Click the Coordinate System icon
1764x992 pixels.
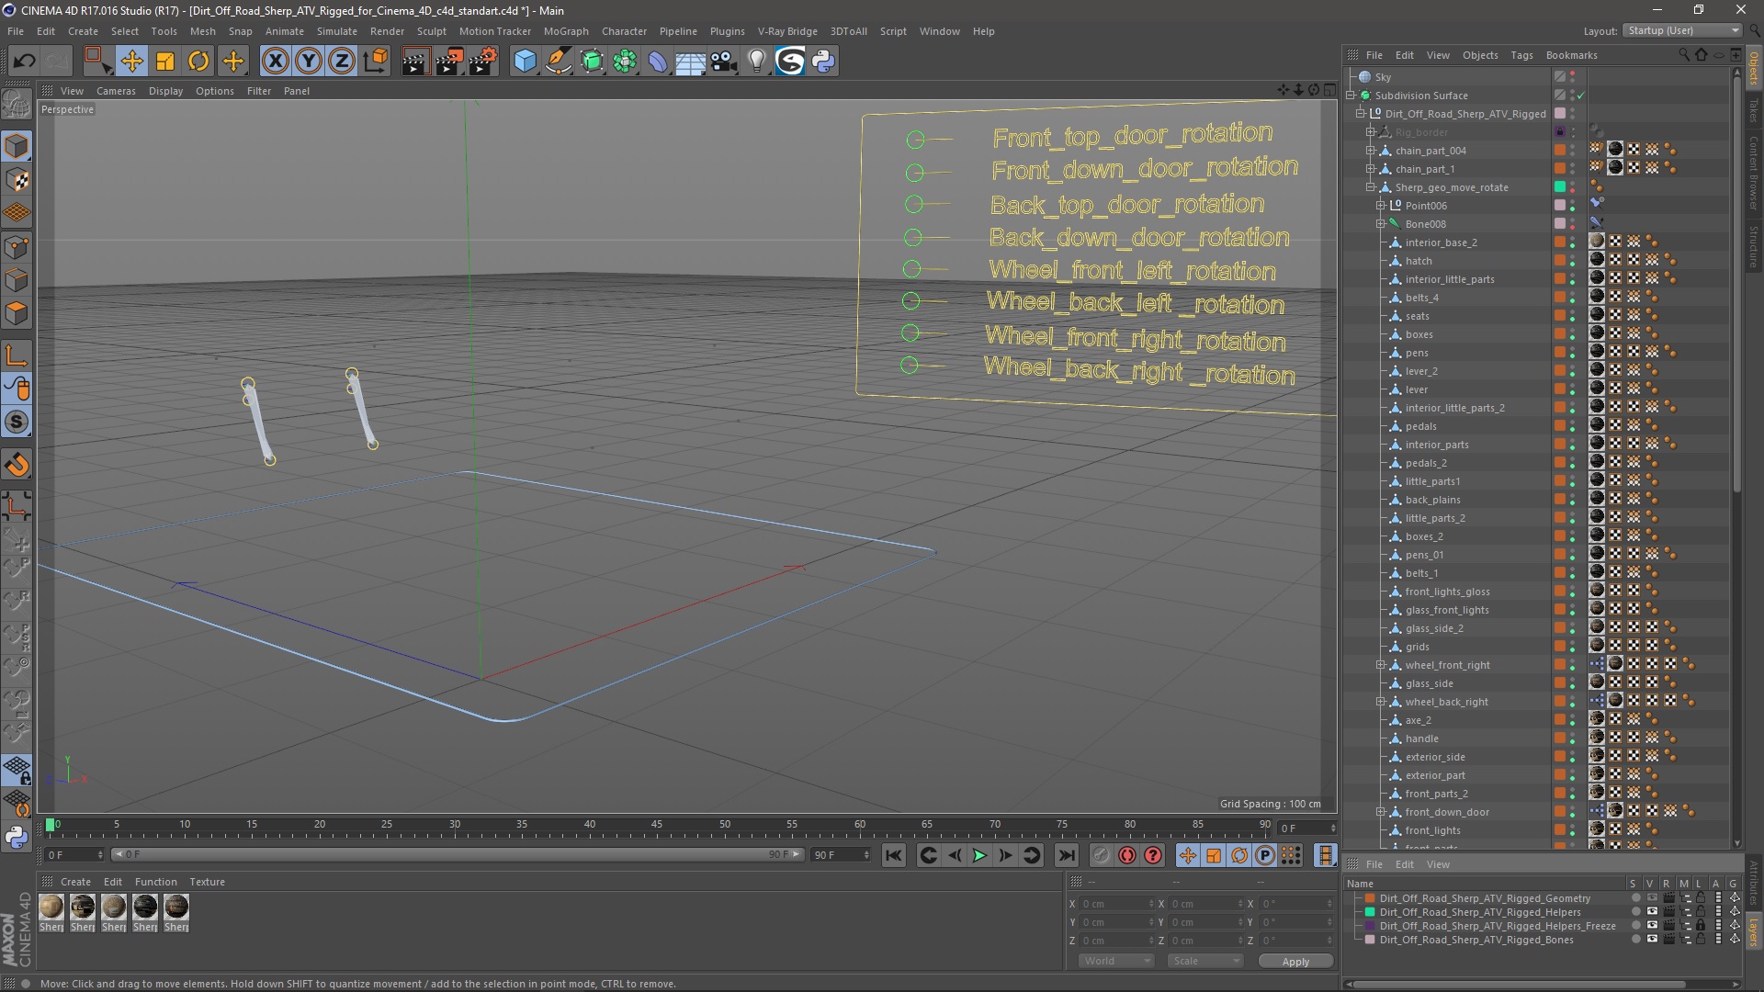[376, 62]
